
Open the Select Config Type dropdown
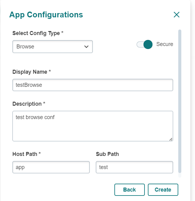[x=52, y=47]
